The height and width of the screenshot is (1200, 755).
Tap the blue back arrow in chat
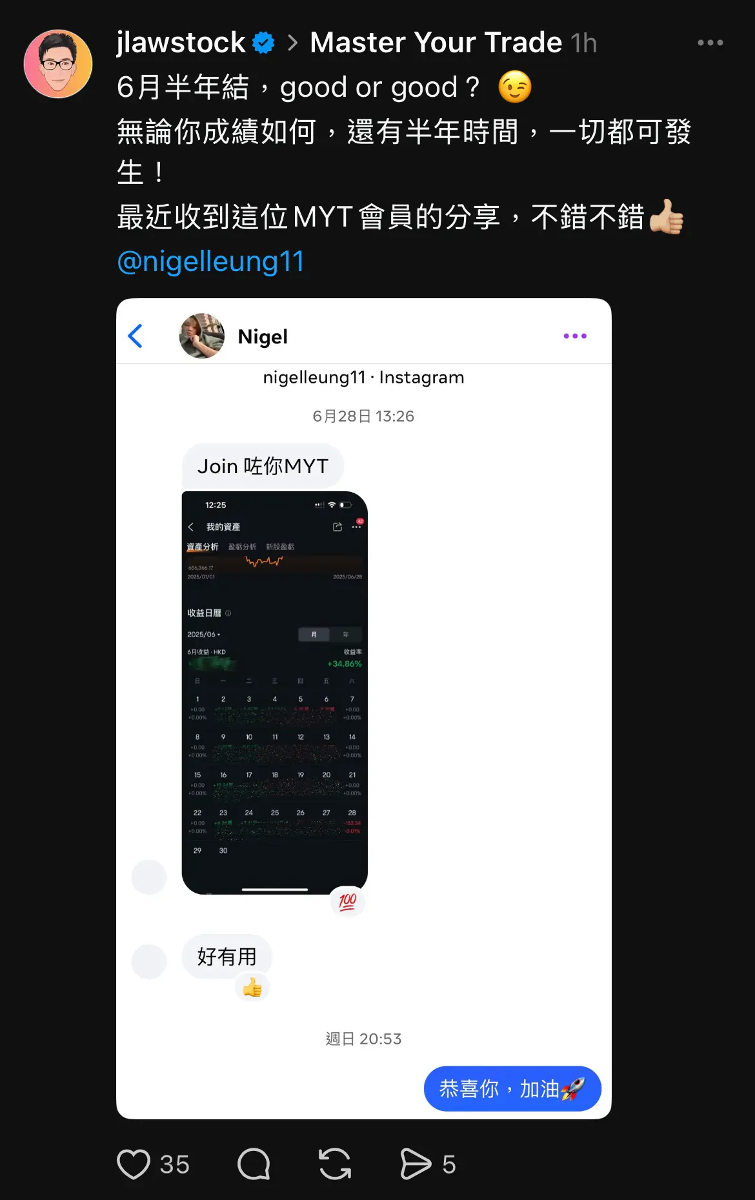pos(136,336)
